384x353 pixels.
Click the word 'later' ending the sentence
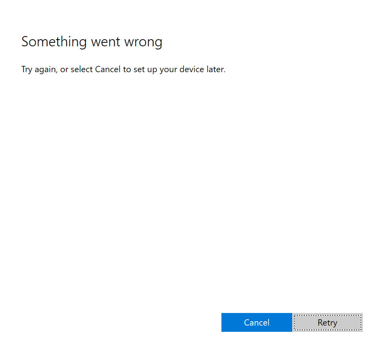coord(216,69)
